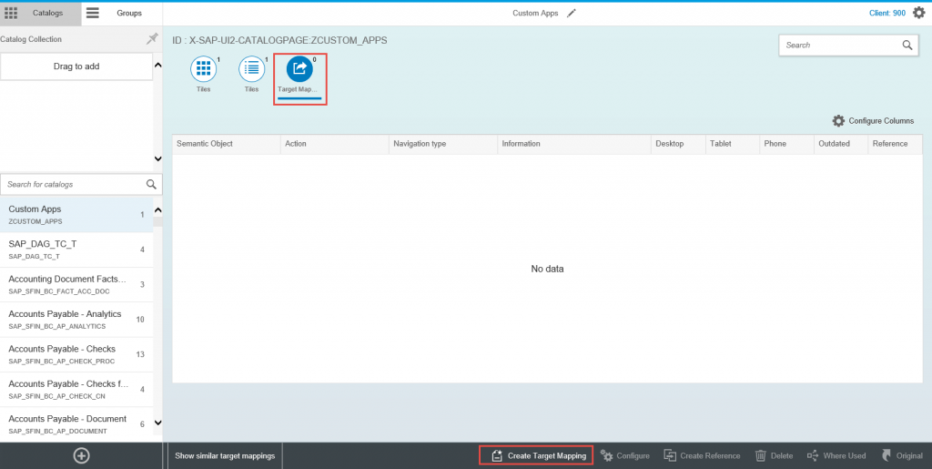Select the SAP_SFIN_BC_AP_CHECK_CN catalog
932x469 pixels.
pyautogui.click(x=76, y=389)
